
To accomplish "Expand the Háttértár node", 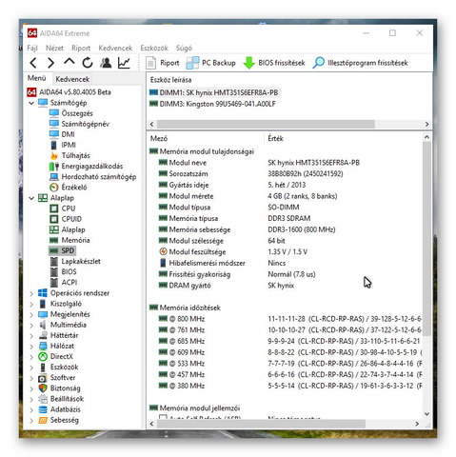I will click(x=31, y=335).
